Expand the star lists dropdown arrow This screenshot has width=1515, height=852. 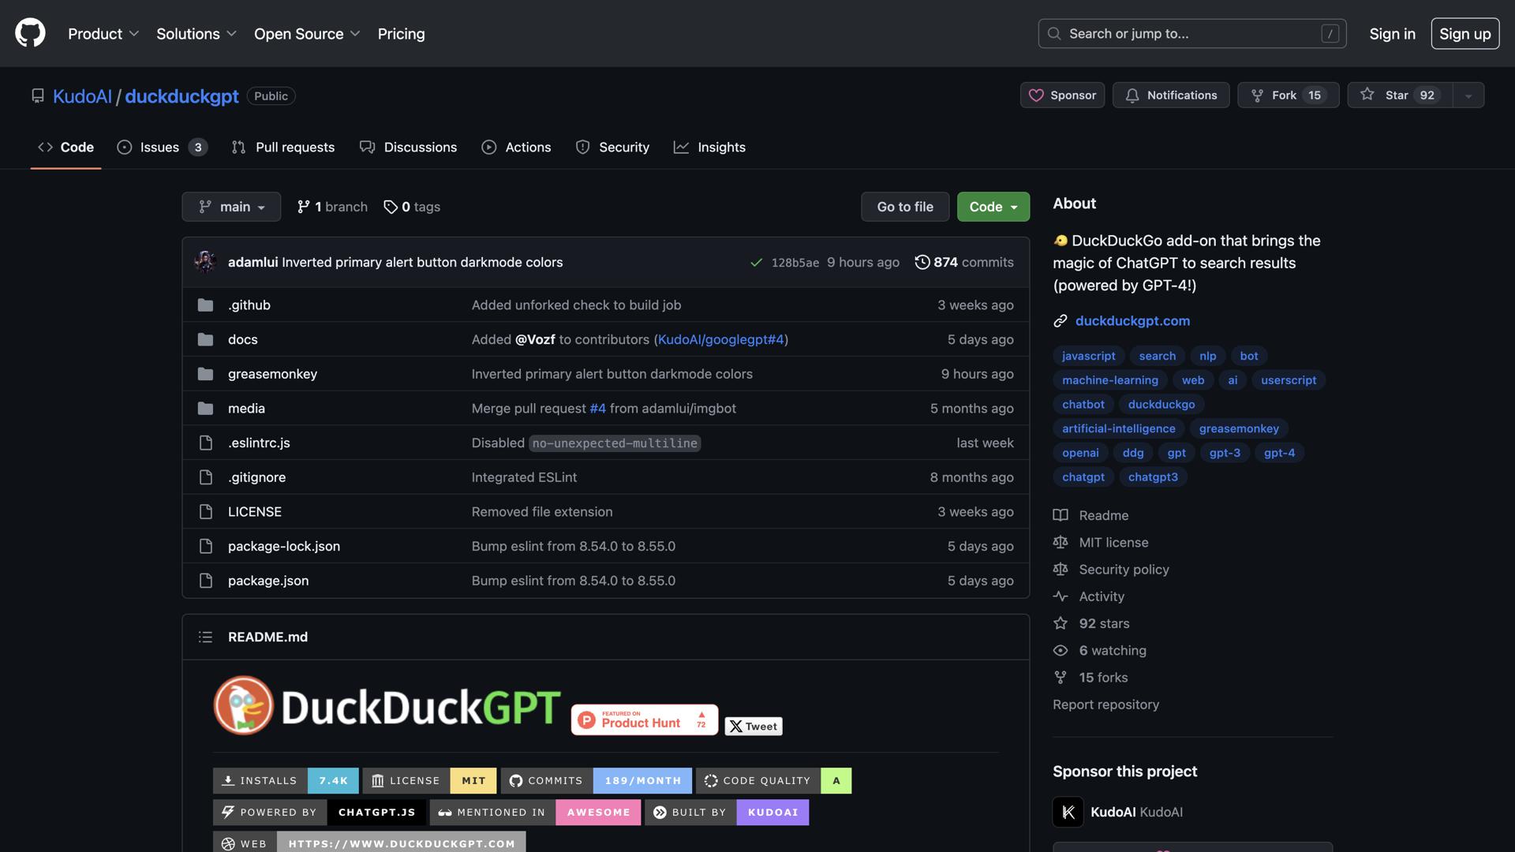[1468, 95]
